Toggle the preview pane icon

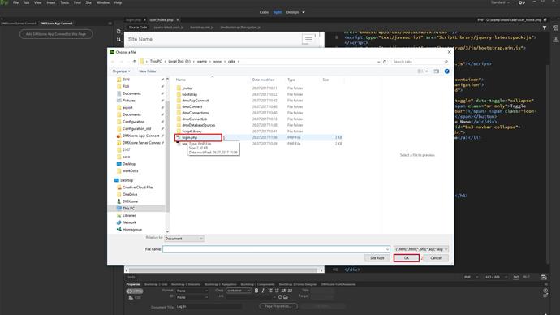click(x=436, y=71)
